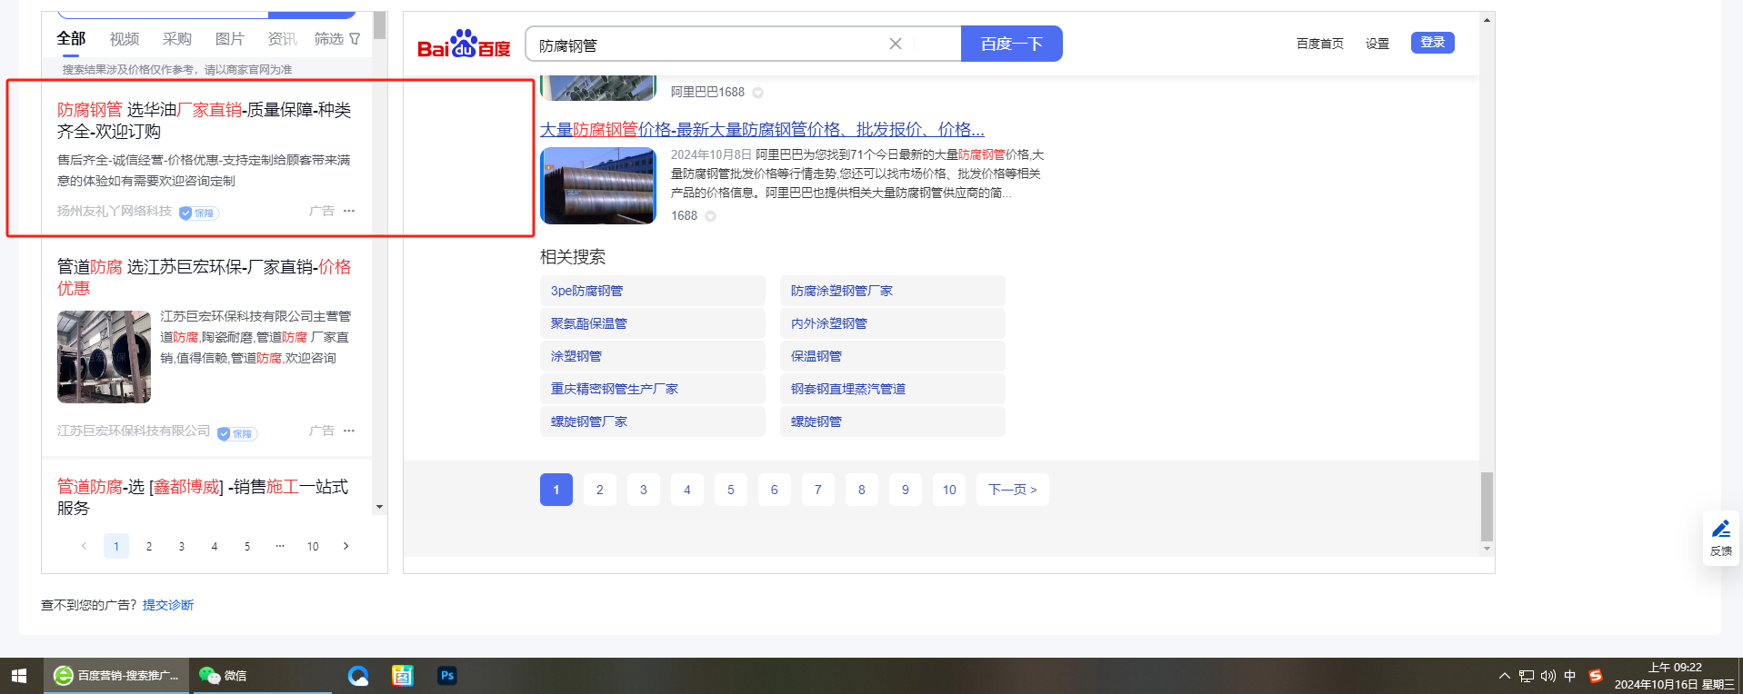Click the Baidu results vertical scrollbar thumb
Viewport: 1743px width, 694px height.
tap(1487, 506)
